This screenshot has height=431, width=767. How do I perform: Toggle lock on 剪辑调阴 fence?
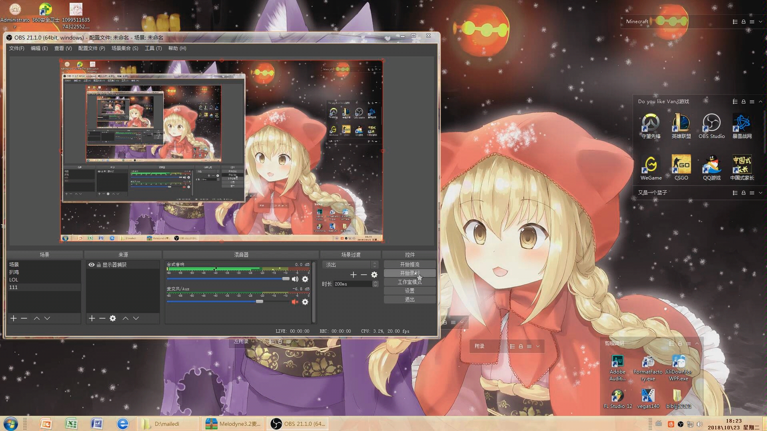tap(680, 343)
